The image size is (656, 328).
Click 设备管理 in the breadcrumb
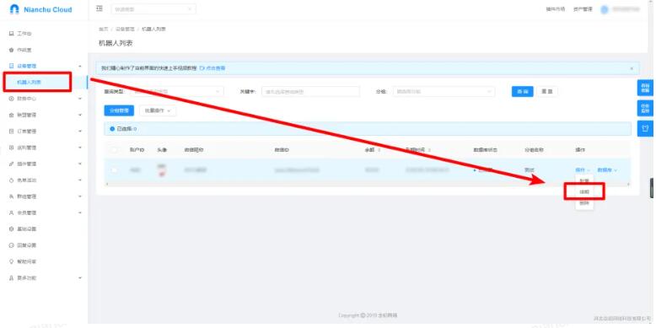(x=125, y=29)
